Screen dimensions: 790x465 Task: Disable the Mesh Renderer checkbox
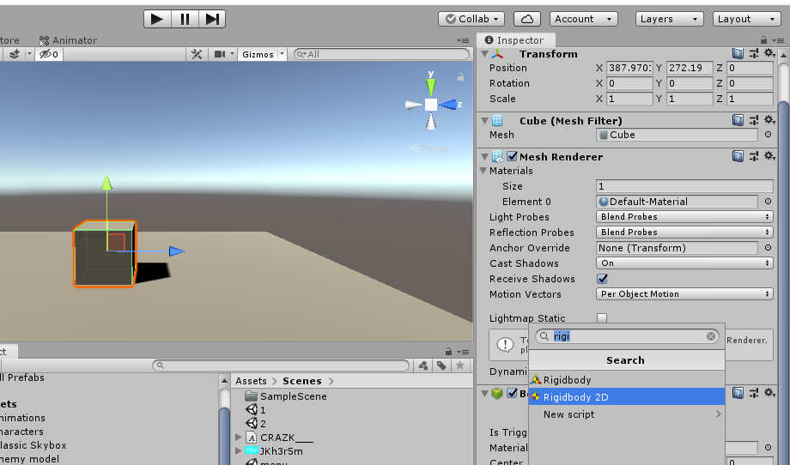513,156
